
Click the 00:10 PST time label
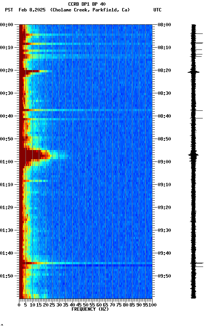(6, 48)
